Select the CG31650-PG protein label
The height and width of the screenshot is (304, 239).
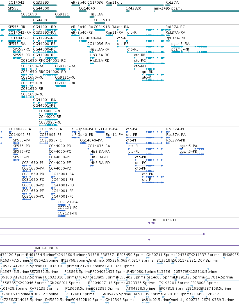point(33,196)
